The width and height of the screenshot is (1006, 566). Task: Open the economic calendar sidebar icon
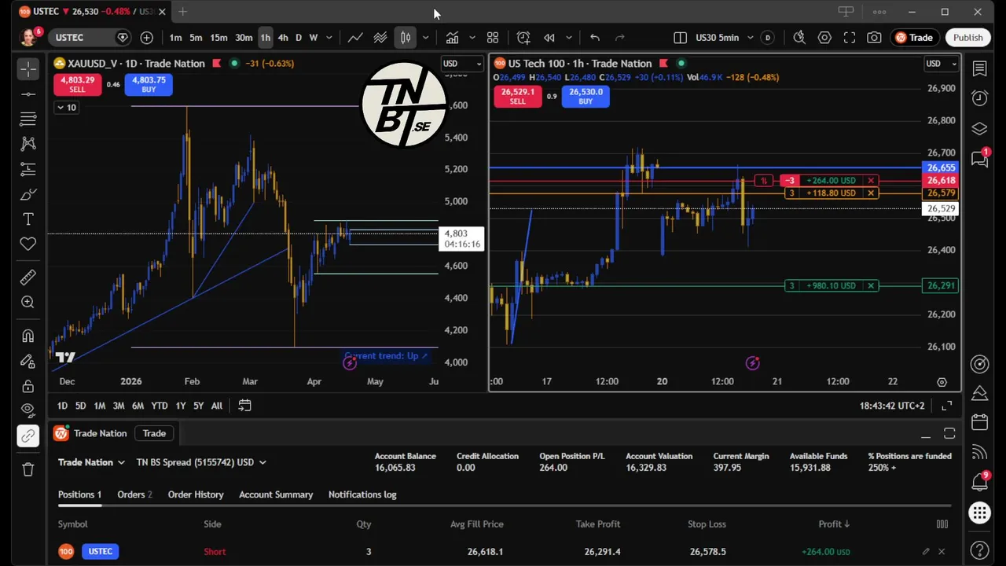click(980, 422)
